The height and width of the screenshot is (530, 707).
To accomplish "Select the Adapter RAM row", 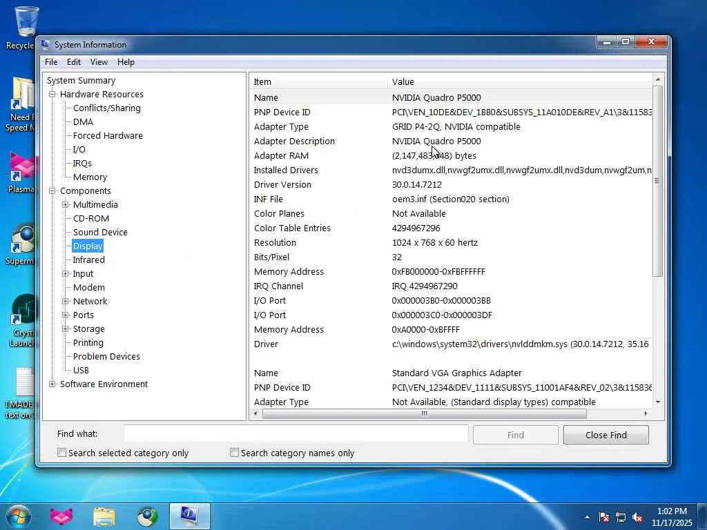I will tap(451, 155).
